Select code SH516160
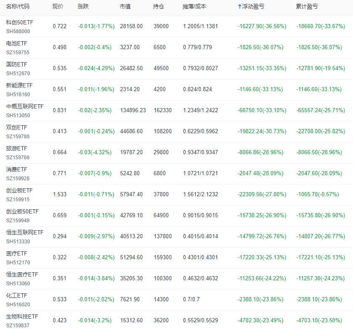The image size is (353, 329). (18, 95)
